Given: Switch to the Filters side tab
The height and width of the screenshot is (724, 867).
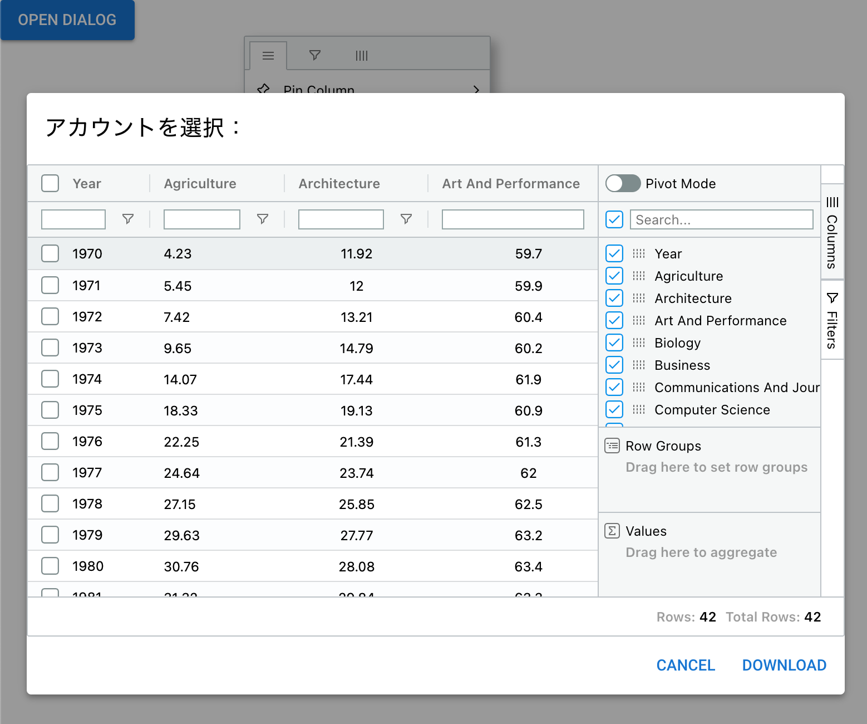Looking at the screenshot, I should tap(832, 320).
